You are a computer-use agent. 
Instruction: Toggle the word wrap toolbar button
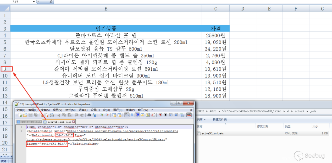coord(126,115)
